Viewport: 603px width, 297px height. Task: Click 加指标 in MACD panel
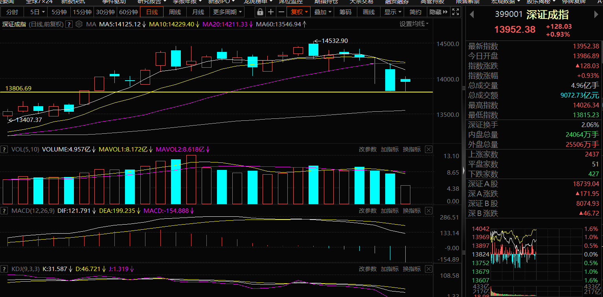[390, 211]
